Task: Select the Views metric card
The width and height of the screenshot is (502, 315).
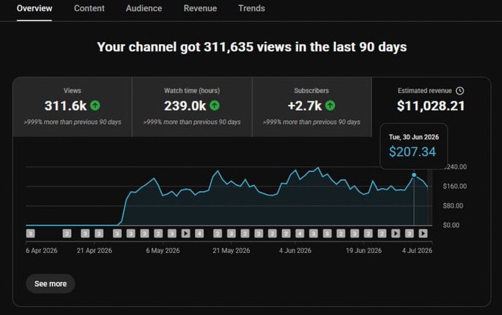Action: point(72,107)
